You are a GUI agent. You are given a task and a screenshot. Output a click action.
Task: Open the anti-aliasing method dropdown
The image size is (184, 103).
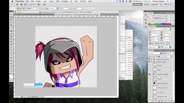pyautogui.click(x=167, y=47)
